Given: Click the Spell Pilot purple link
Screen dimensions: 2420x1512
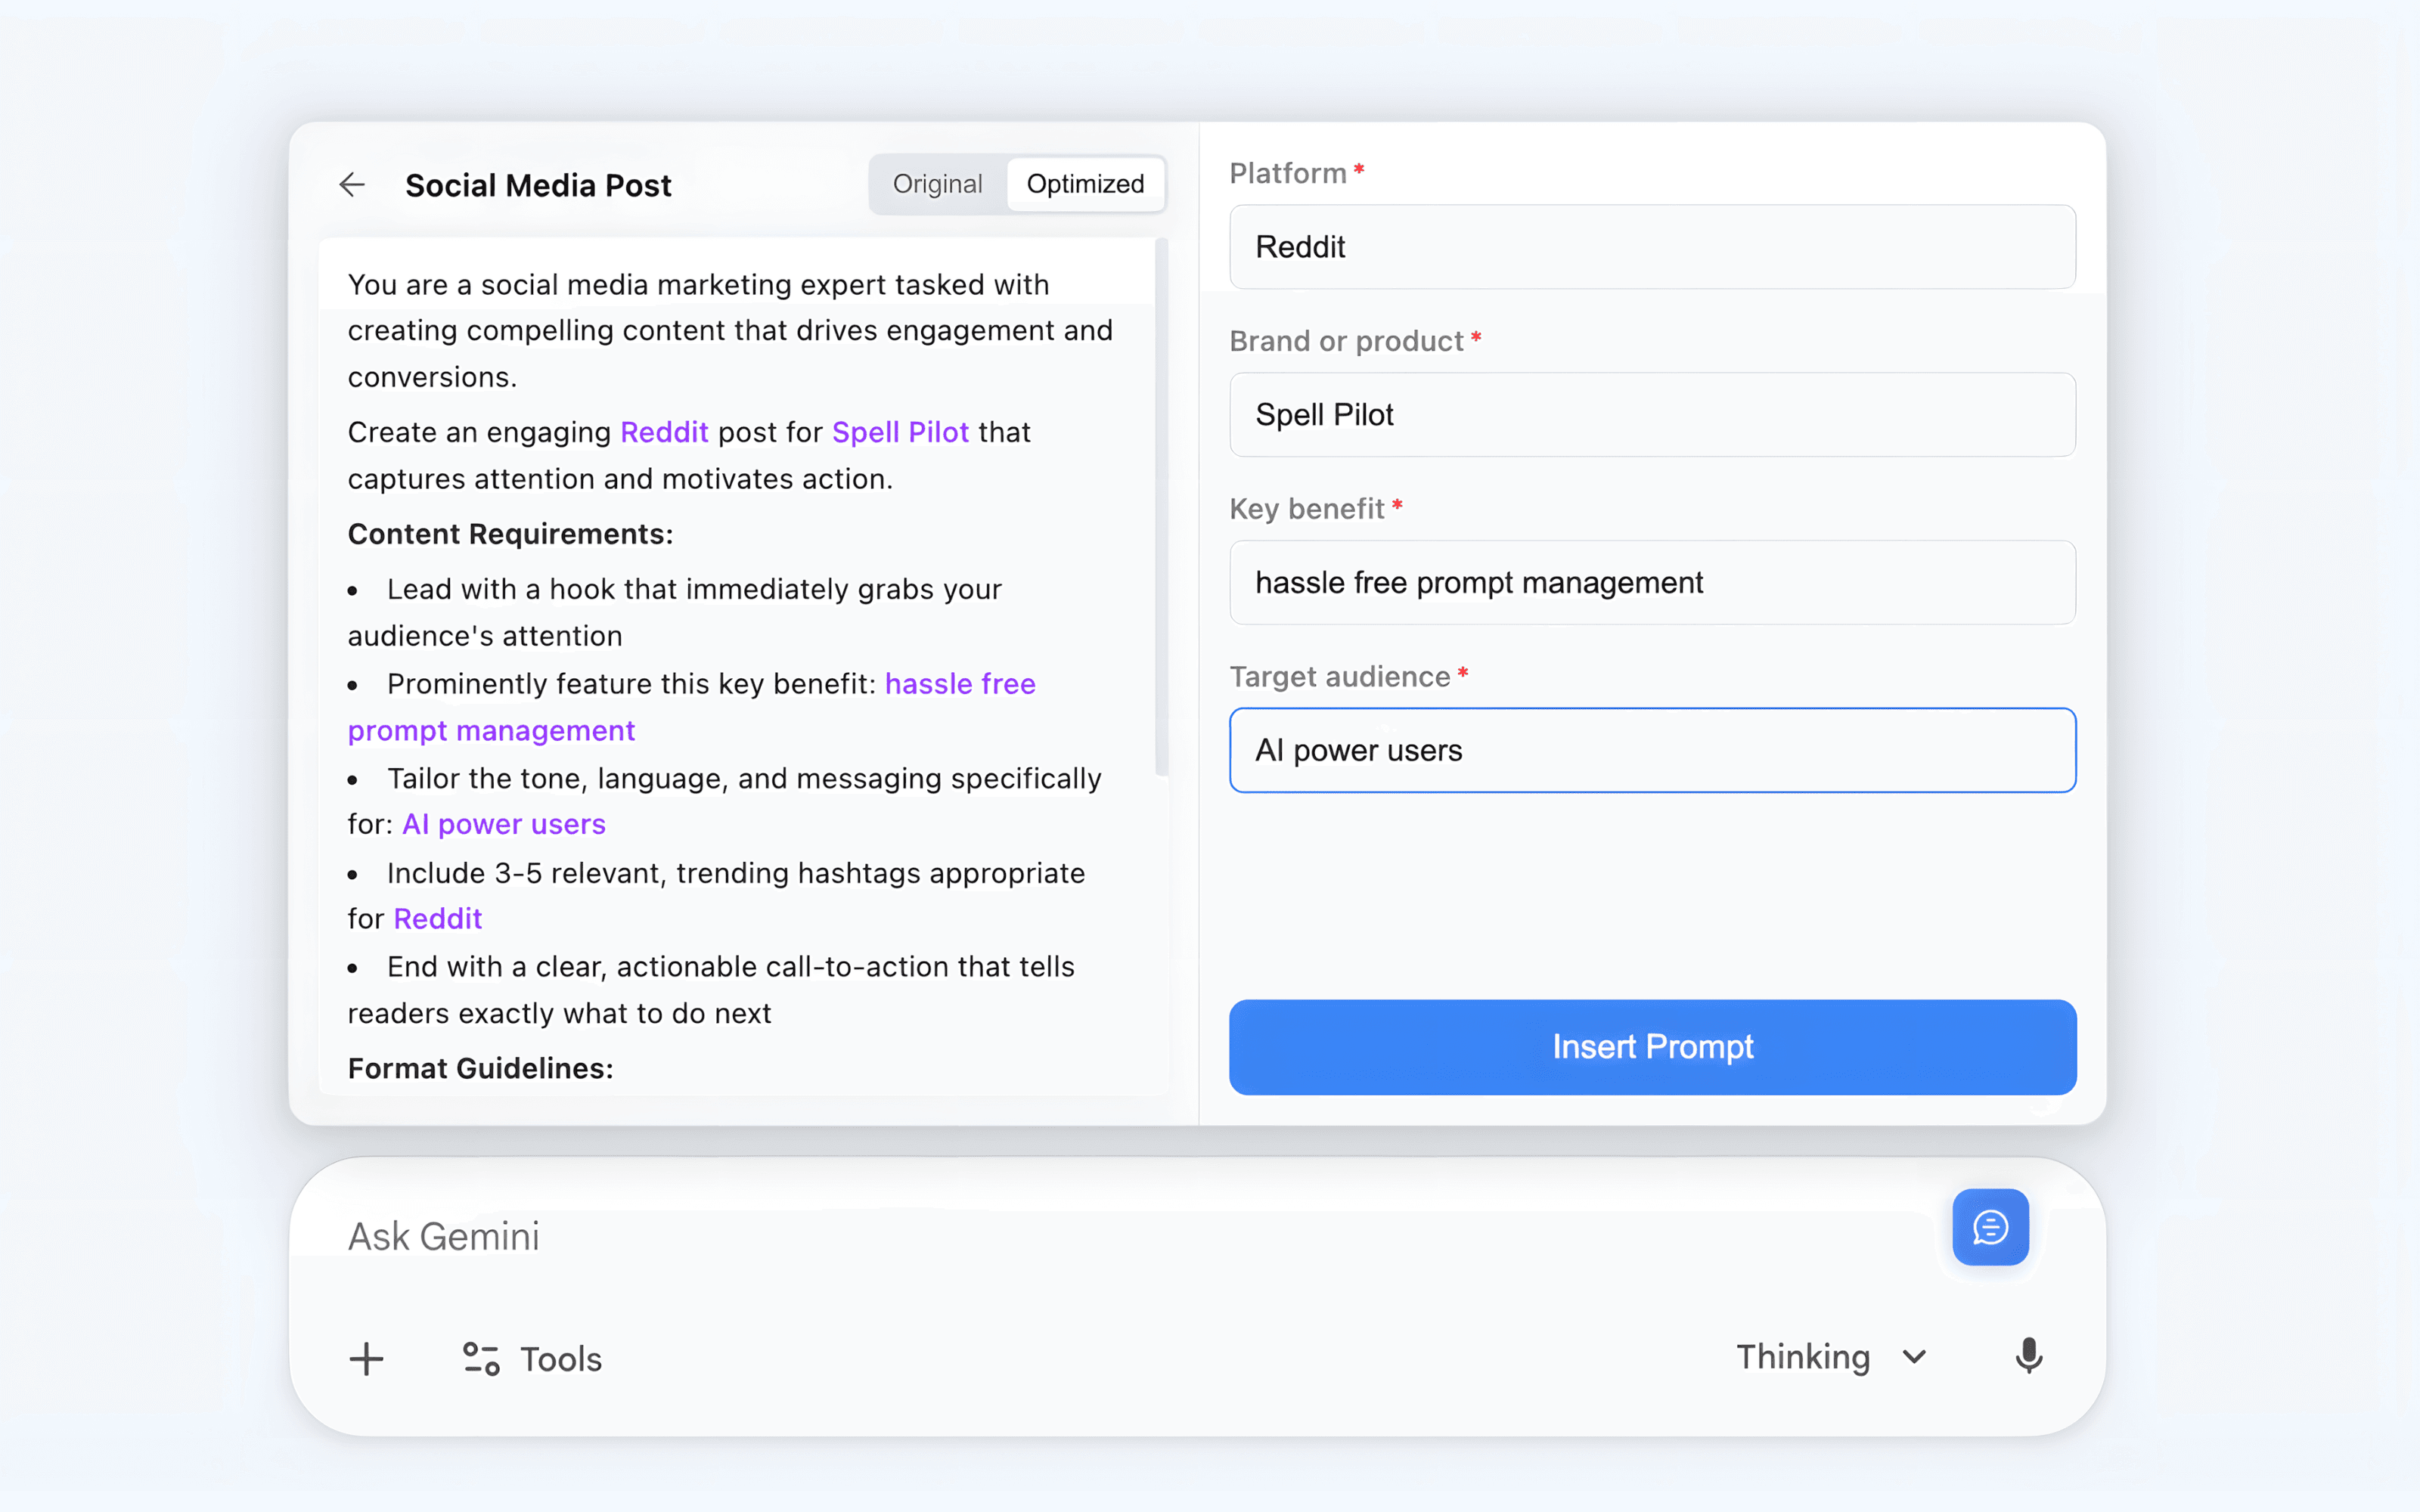Looking at the screenshot, I should [x=900, y=432].
